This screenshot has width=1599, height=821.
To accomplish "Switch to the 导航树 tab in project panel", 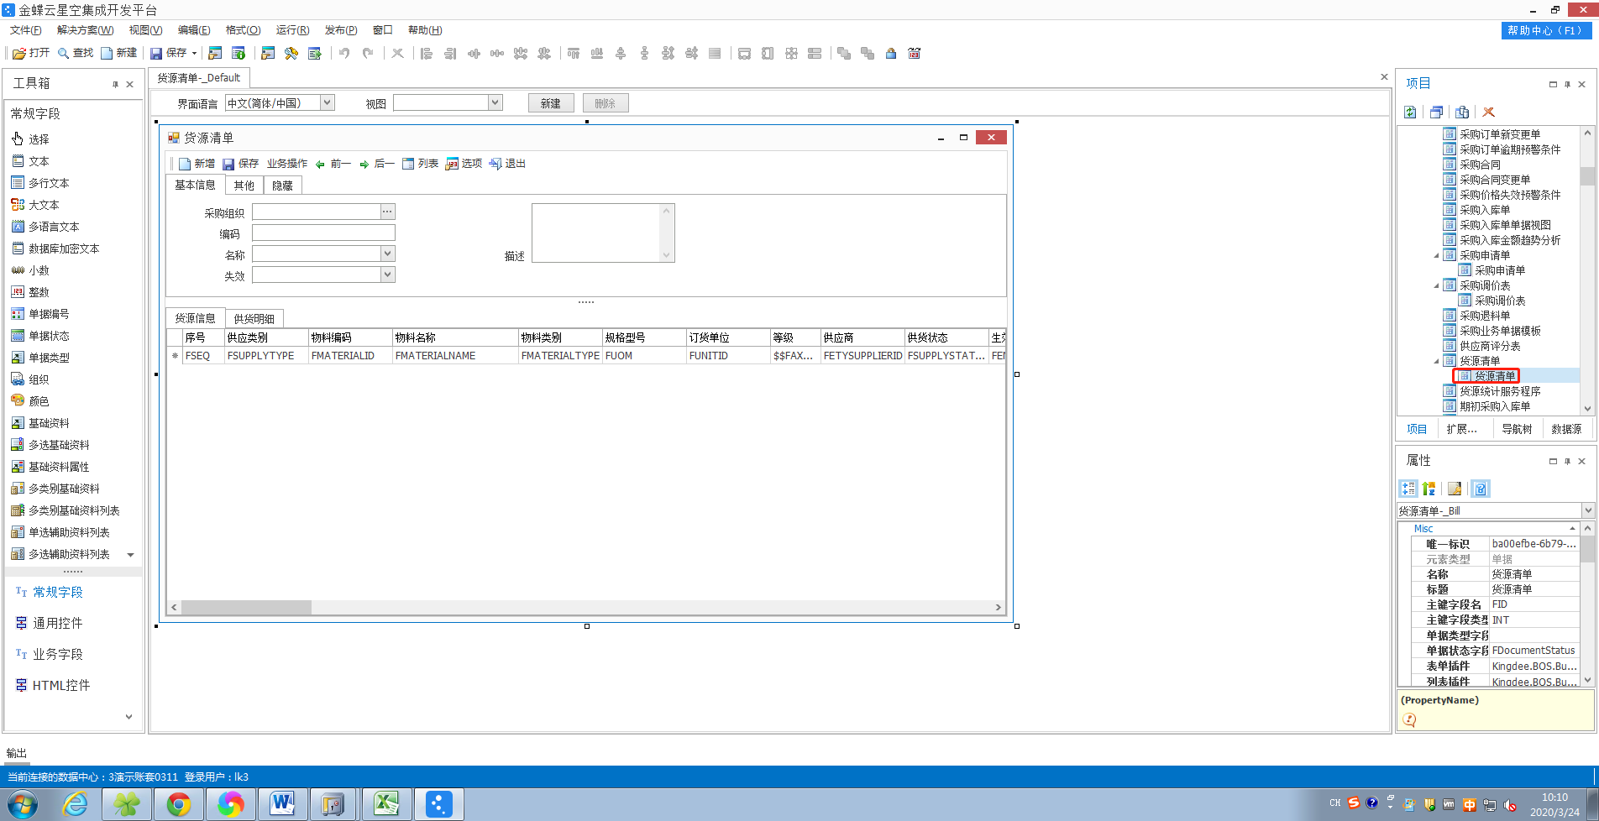I will 1517,429.
